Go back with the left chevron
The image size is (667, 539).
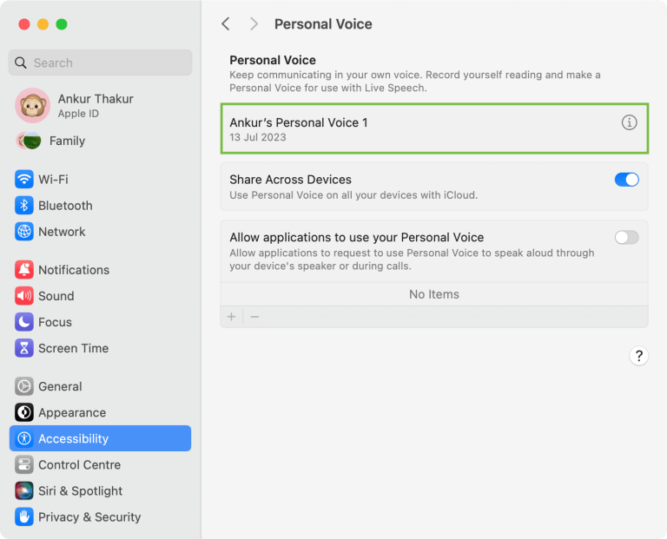click(x=226, y=24)
